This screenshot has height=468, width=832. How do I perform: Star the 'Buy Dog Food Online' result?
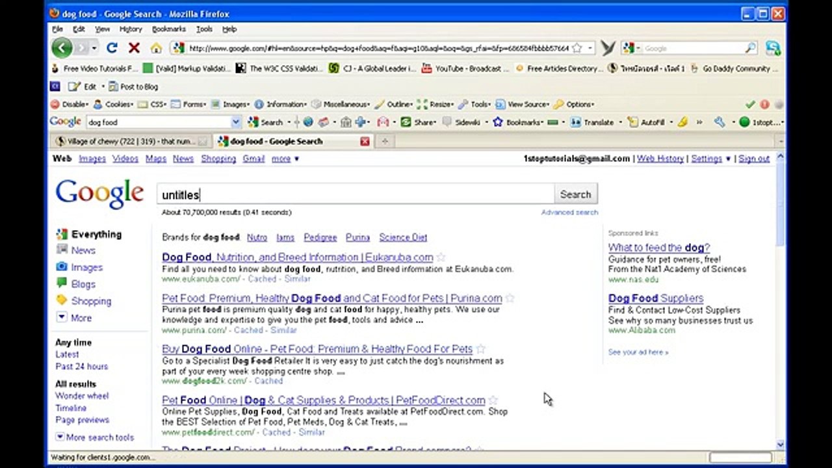(480, 349)
